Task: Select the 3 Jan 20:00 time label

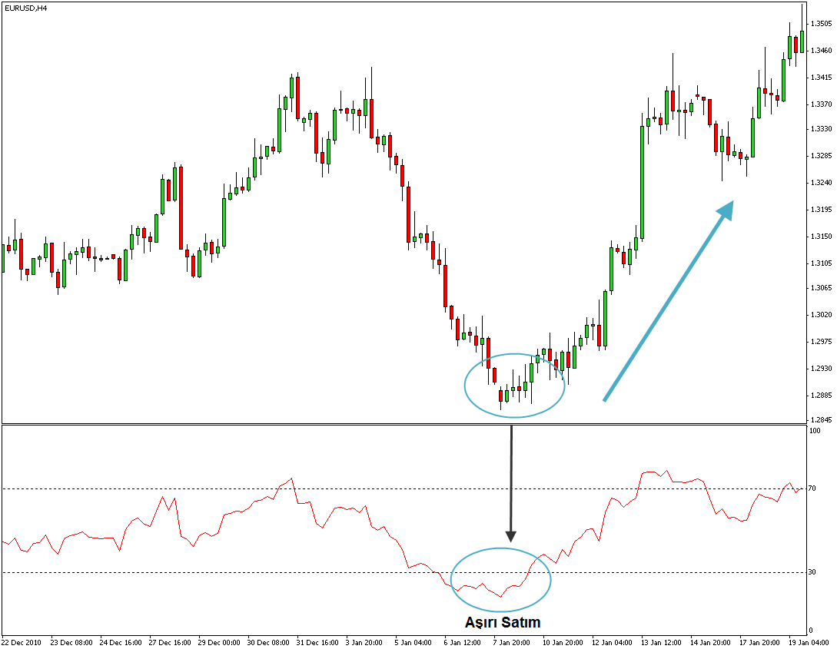Action: pyautogui.click(x=364, y=643)
